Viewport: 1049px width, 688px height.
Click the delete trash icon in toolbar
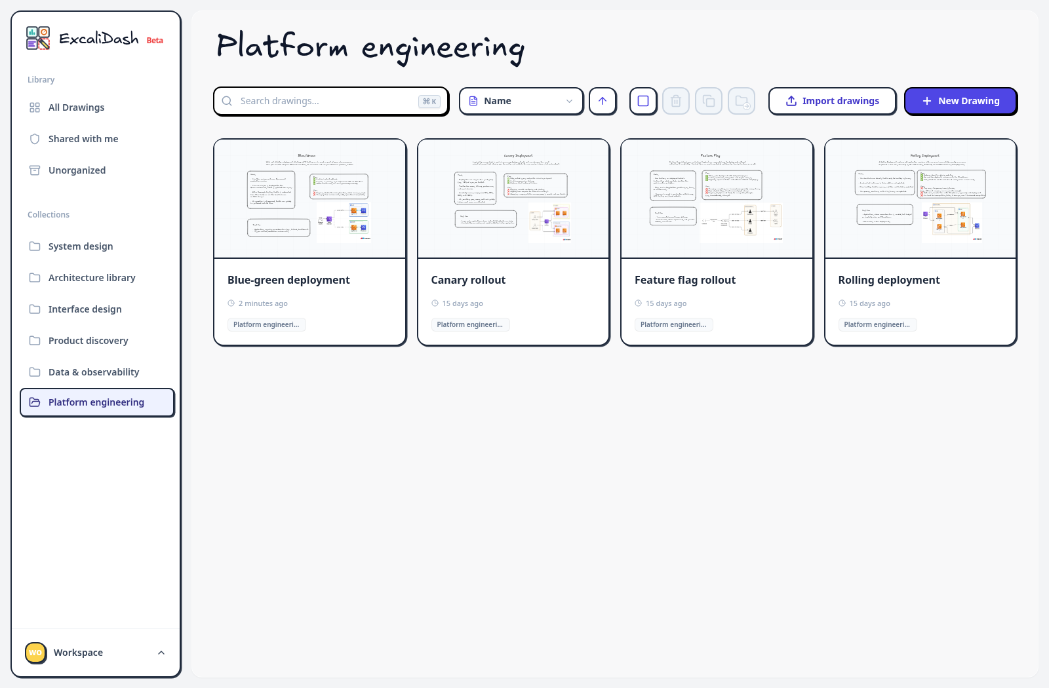(676, 101)
